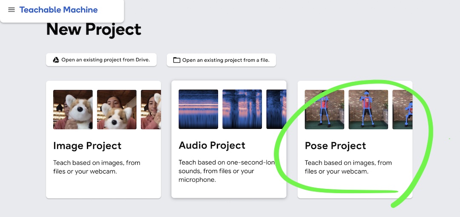Click second spectrogram thumbnail in Audio Project

(x=242, y=109)
